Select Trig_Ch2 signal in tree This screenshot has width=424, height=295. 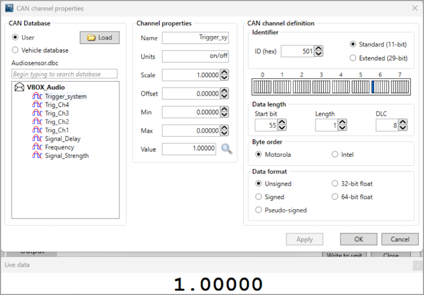[x=57, y=122]
